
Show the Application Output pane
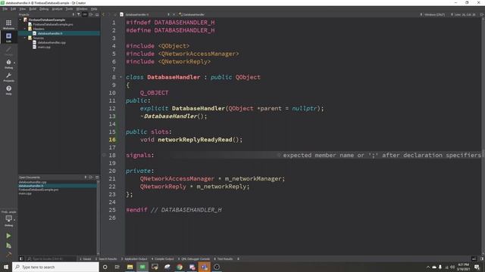pyautogui.click(x=134, y=259)
